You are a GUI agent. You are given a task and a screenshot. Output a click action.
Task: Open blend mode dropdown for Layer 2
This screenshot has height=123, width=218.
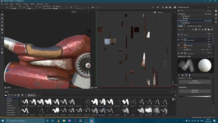click(x=209, y=33)
